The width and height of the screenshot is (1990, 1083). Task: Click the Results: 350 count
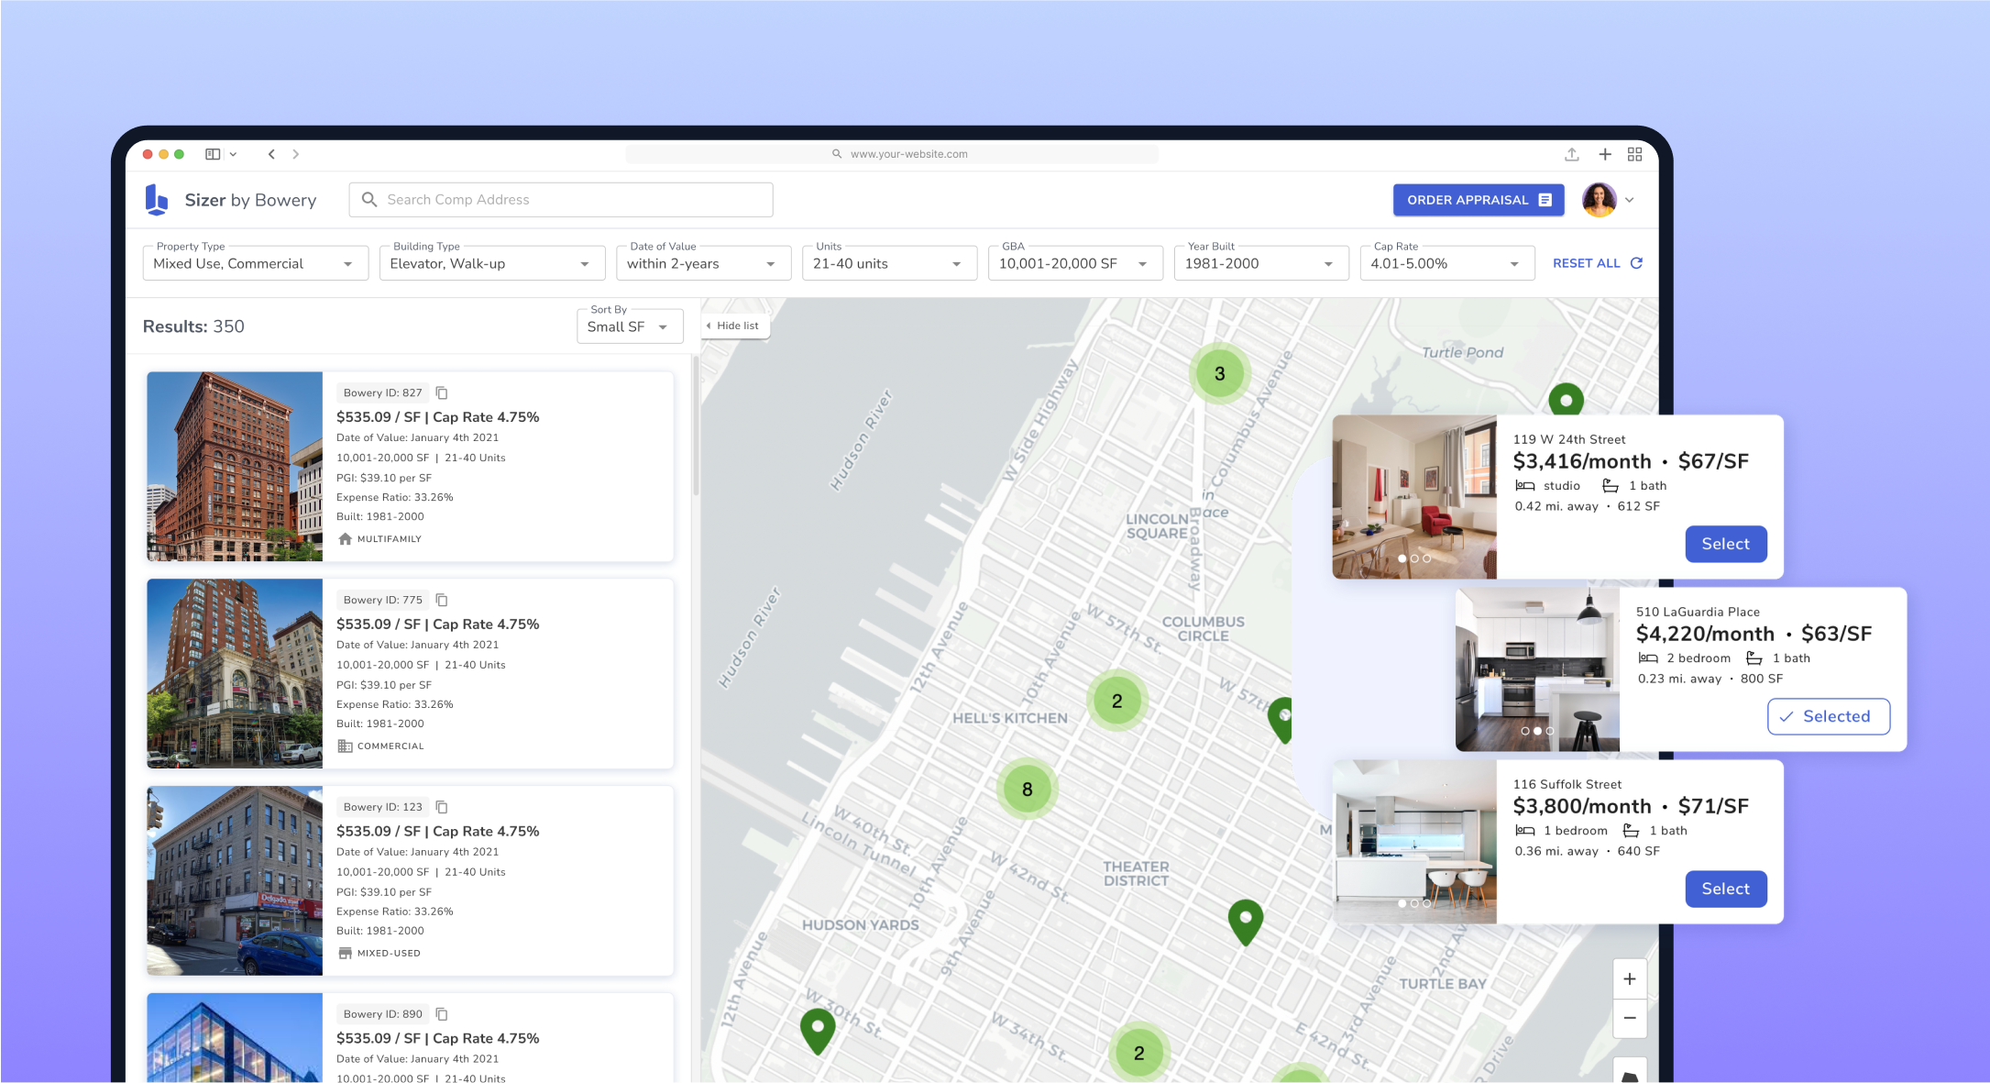(x=193, y=326)
